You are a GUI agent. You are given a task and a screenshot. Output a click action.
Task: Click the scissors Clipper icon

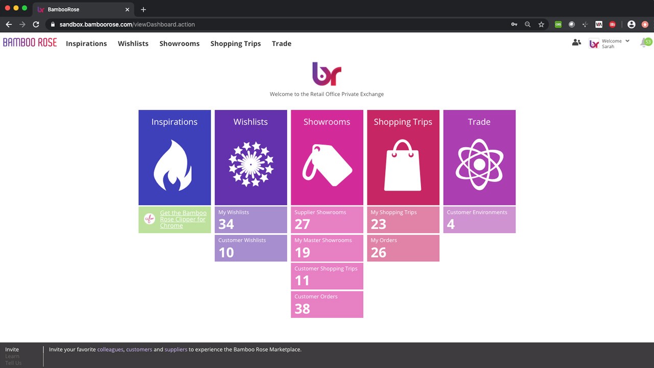point(149,219)
